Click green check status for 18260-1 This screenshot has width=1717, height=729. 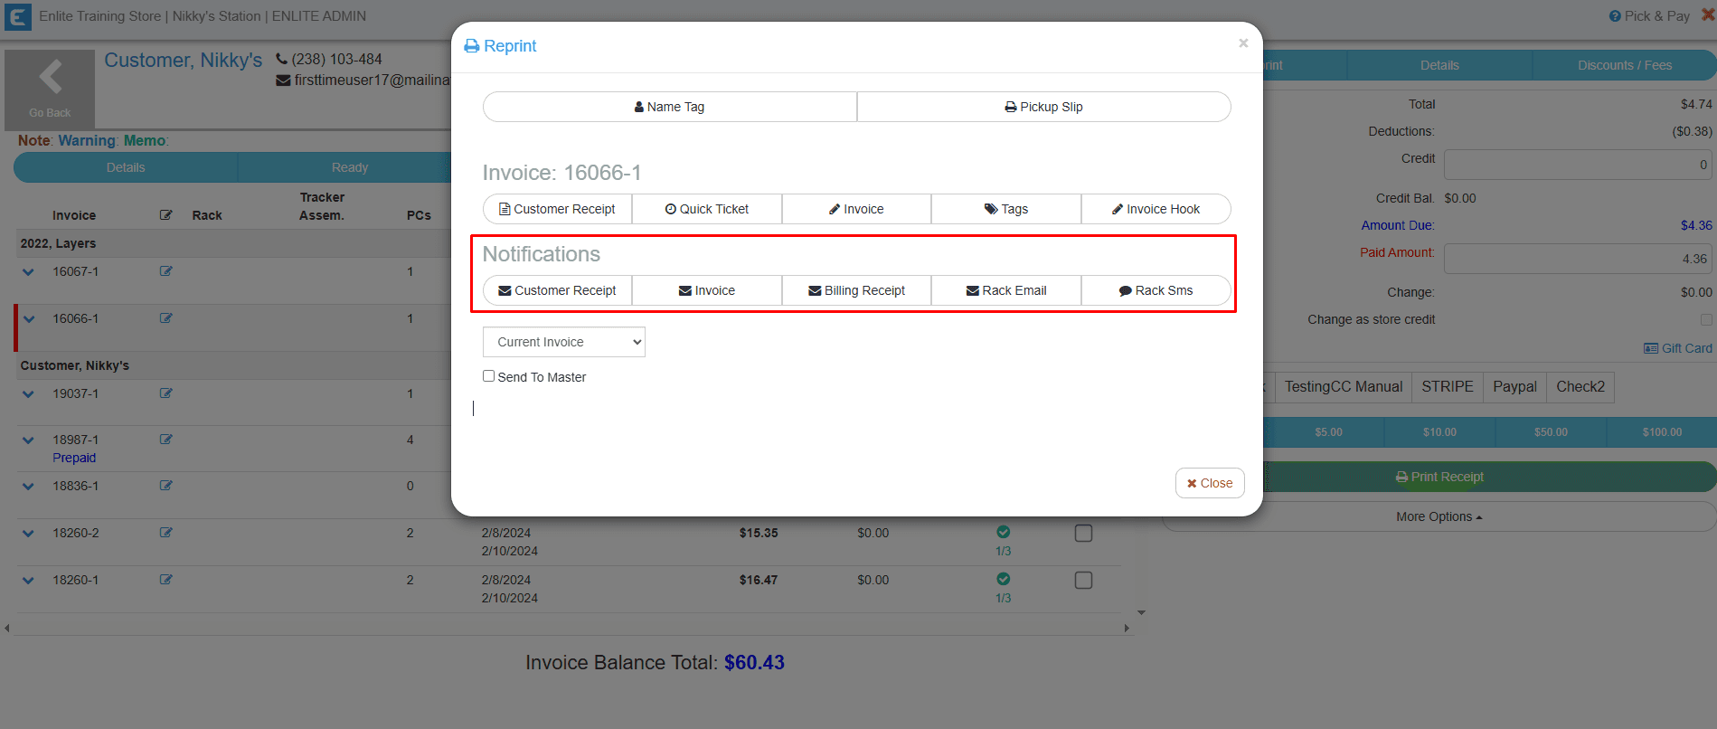1004,579
